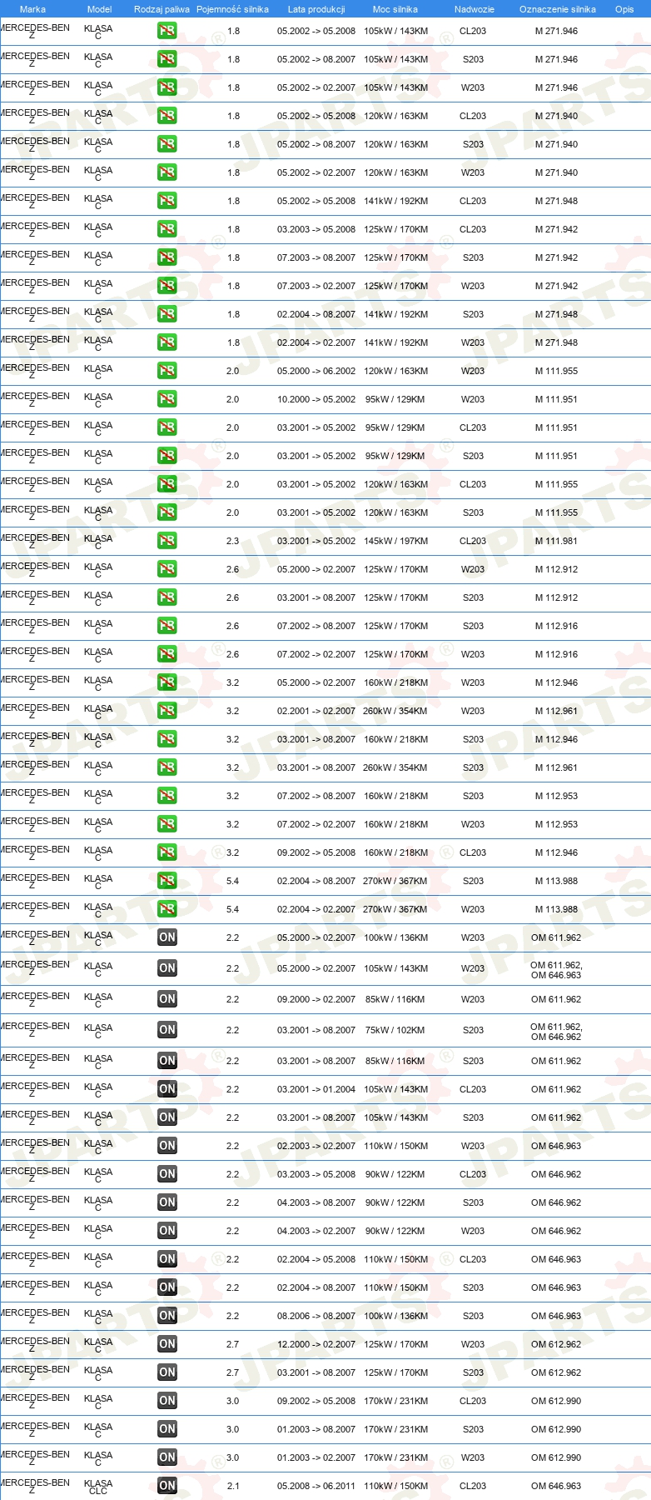The width and height of the screenshot is (651, 1500).
Task: Click the petrol icon in the S203 M 111.955 row
Action: [x=166, y=512]
